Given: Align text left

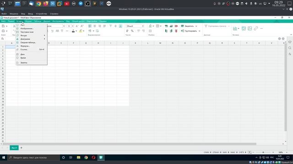Looking at the screenshot, I should pos(90,26).
